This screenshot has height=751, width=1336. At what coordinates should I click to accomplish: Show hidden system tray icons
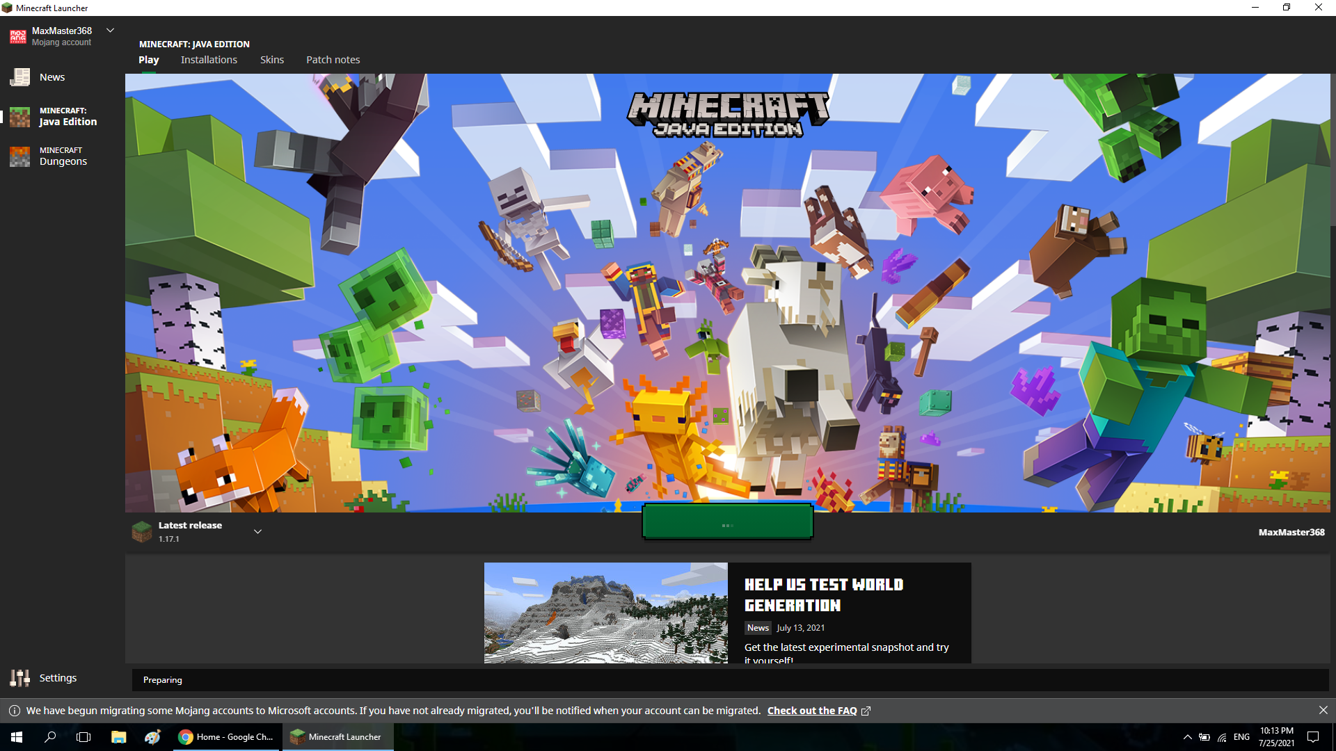click(x=1187, y=737)
